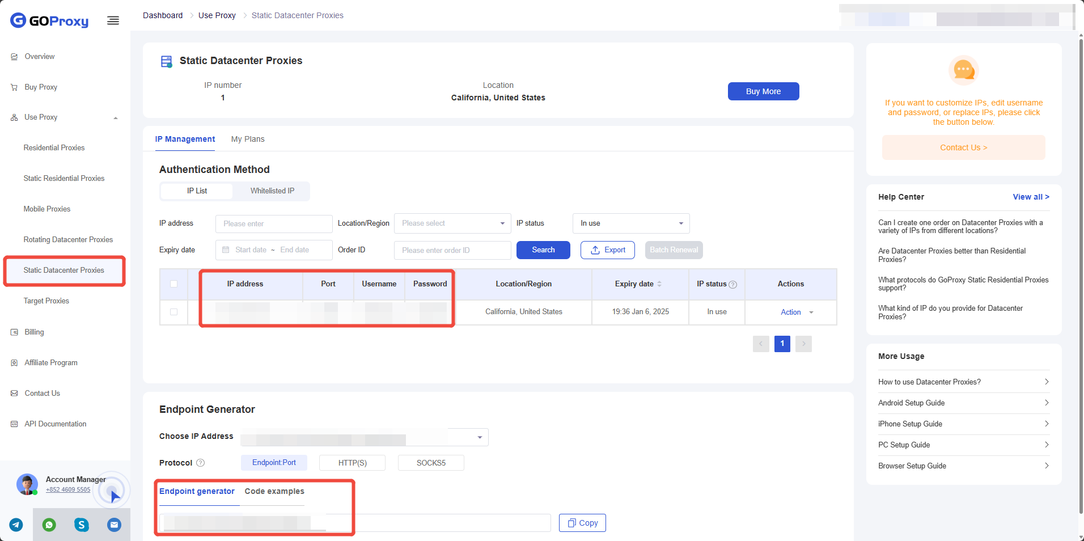Select page number 1 in pagination
The width and height of the screenshot is (1084, 541).
[782, 344]
